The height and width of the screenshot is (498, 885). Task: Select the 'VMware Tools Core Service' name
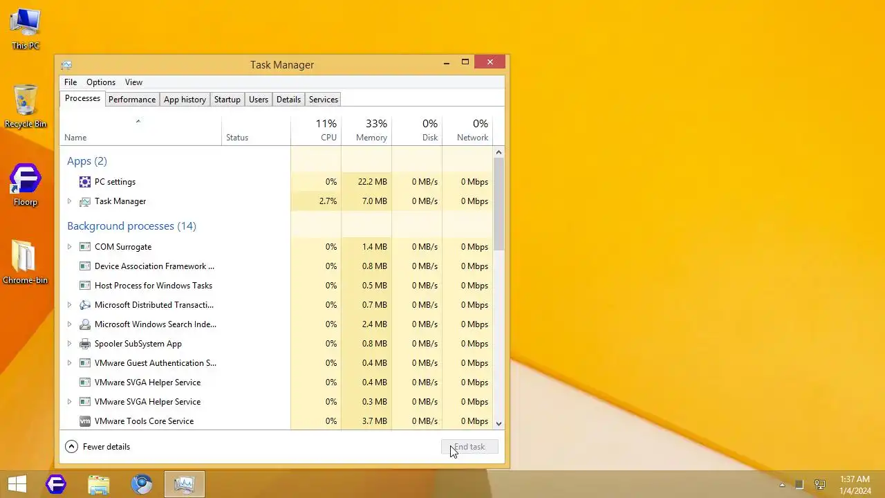point(144,421)
